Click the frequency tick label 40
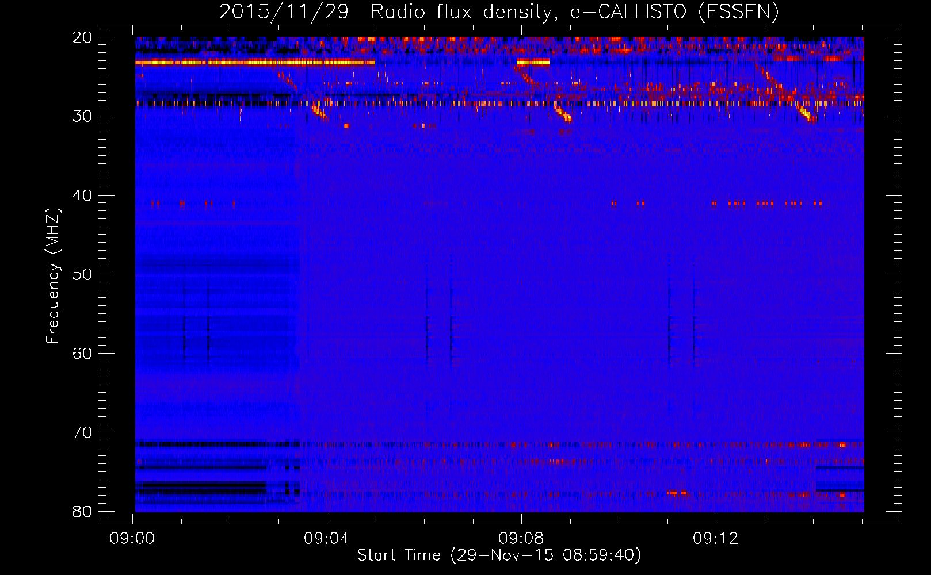931x575 pixels. click(x=83, y=195)
